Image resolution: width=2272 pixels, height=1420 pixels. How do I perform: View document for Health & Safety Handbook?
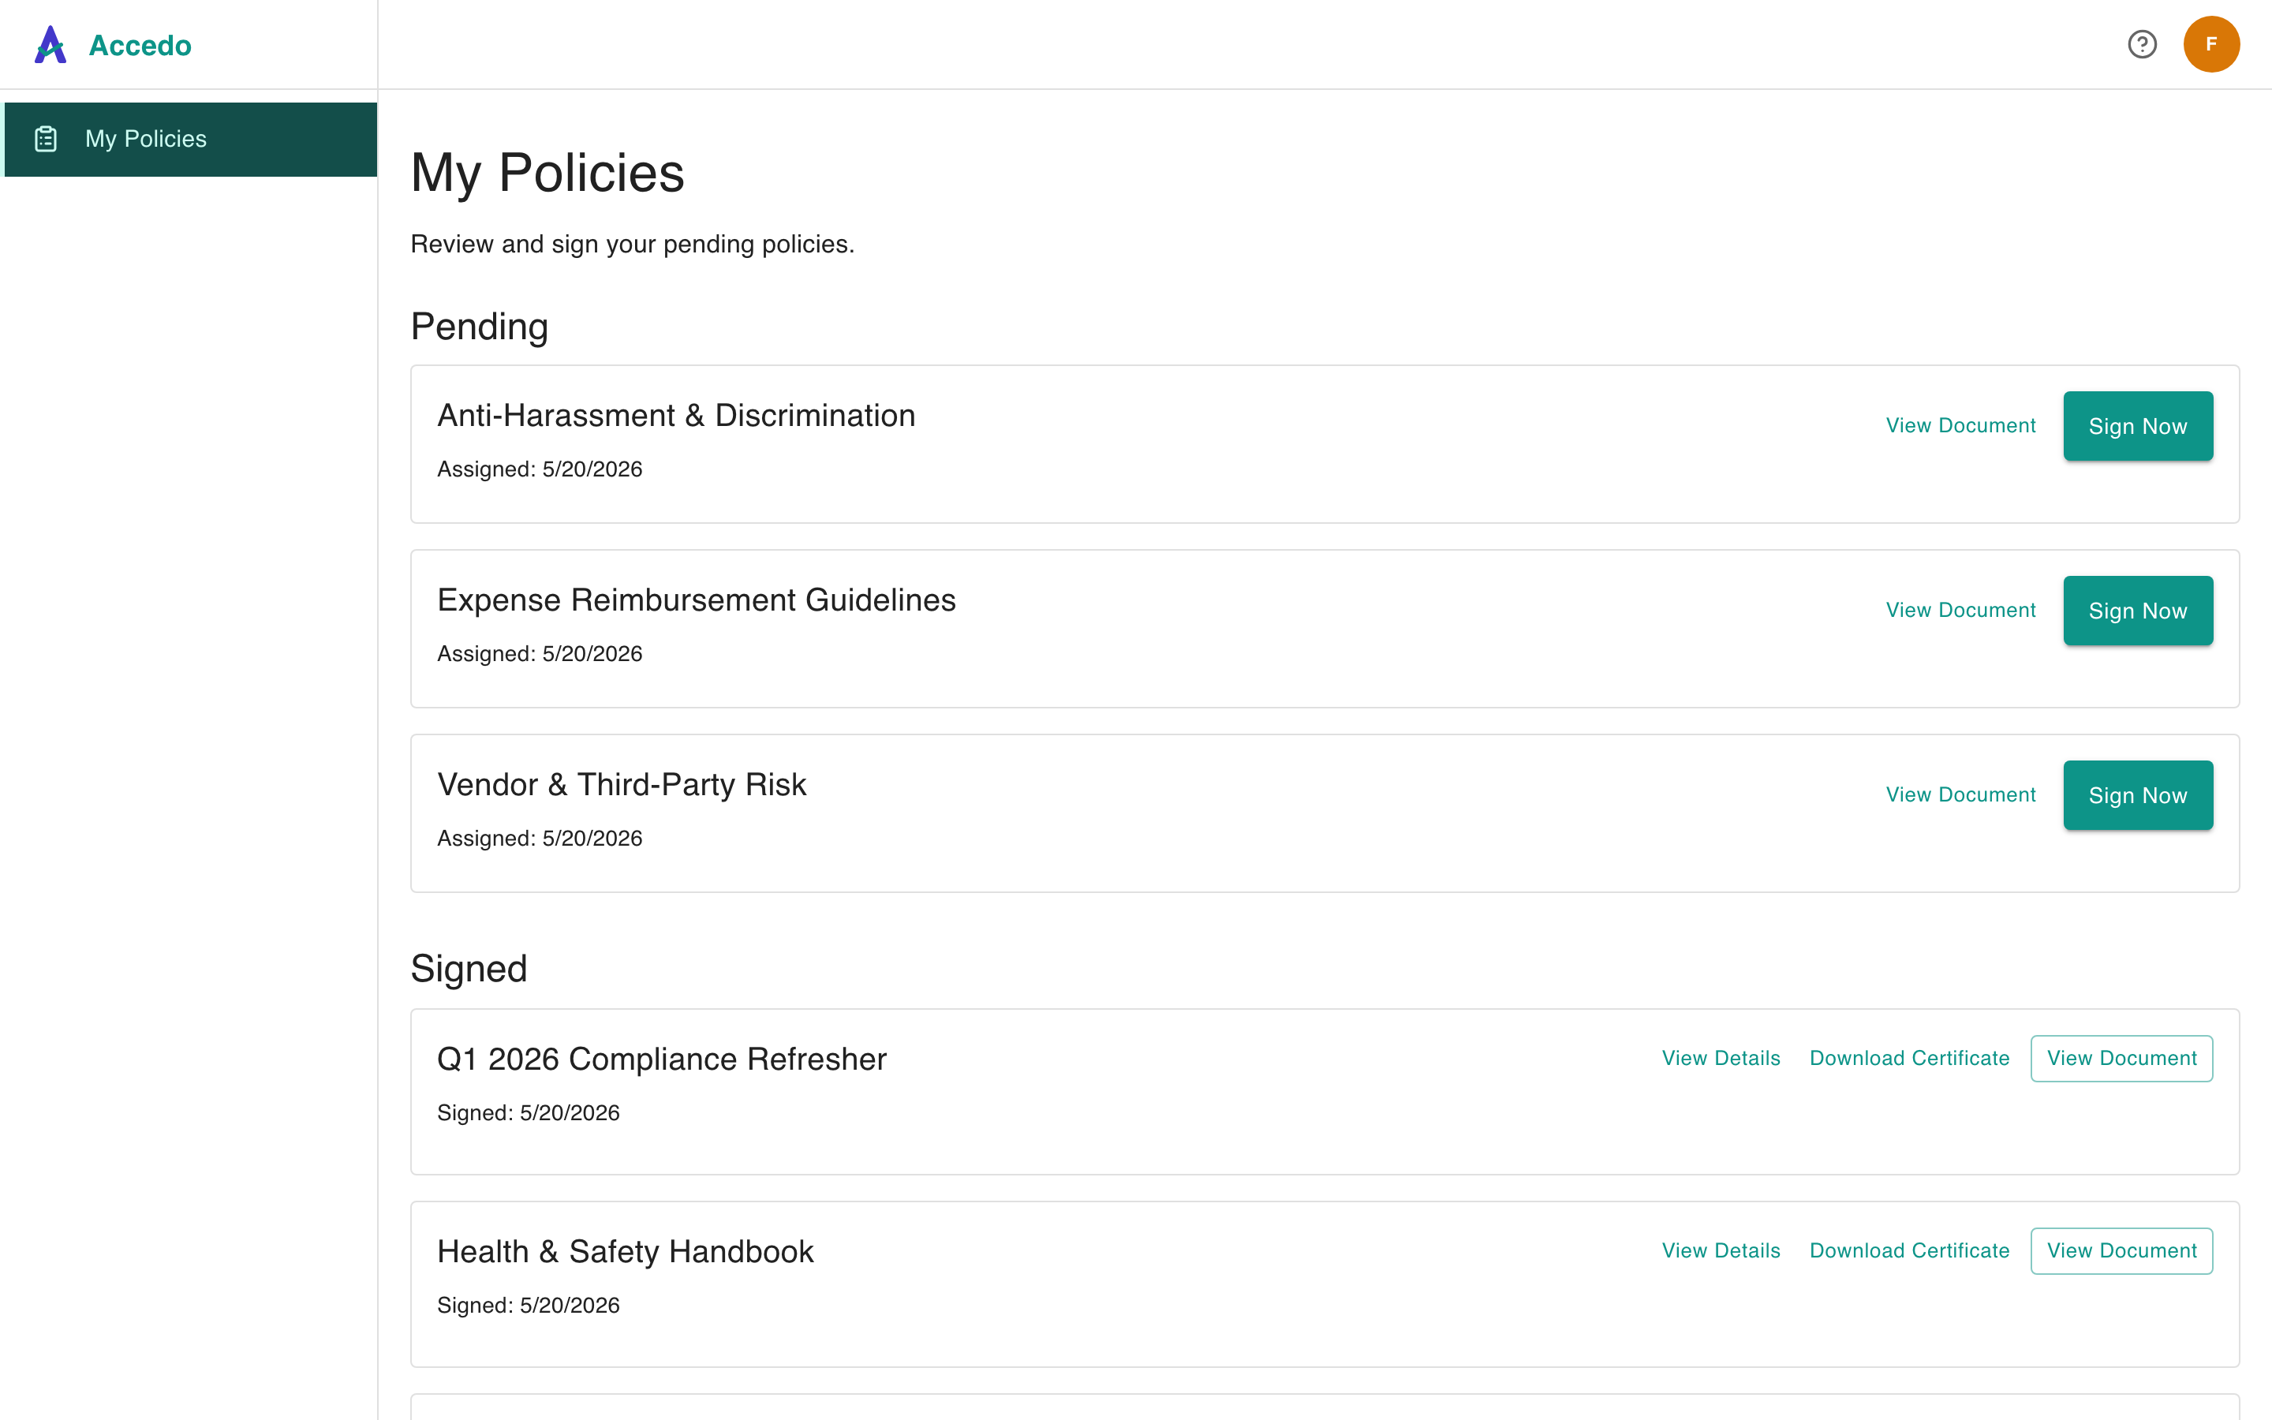[2122, 1251]
